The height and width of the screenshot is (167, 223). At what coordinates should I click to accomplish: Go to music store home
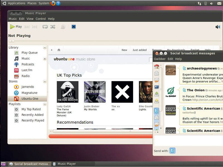coord(59,50)
